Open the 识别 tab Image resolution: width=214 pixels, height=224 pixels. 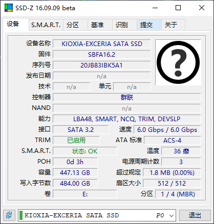124,25
